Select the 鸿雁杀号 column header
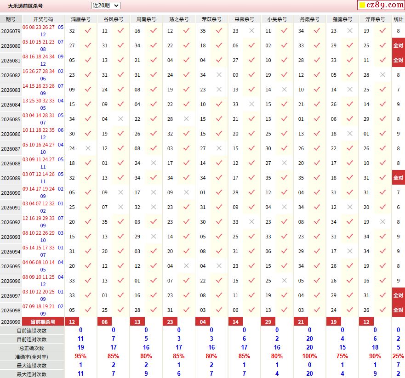This screenshot has width=405, height=378. [81, 19]
